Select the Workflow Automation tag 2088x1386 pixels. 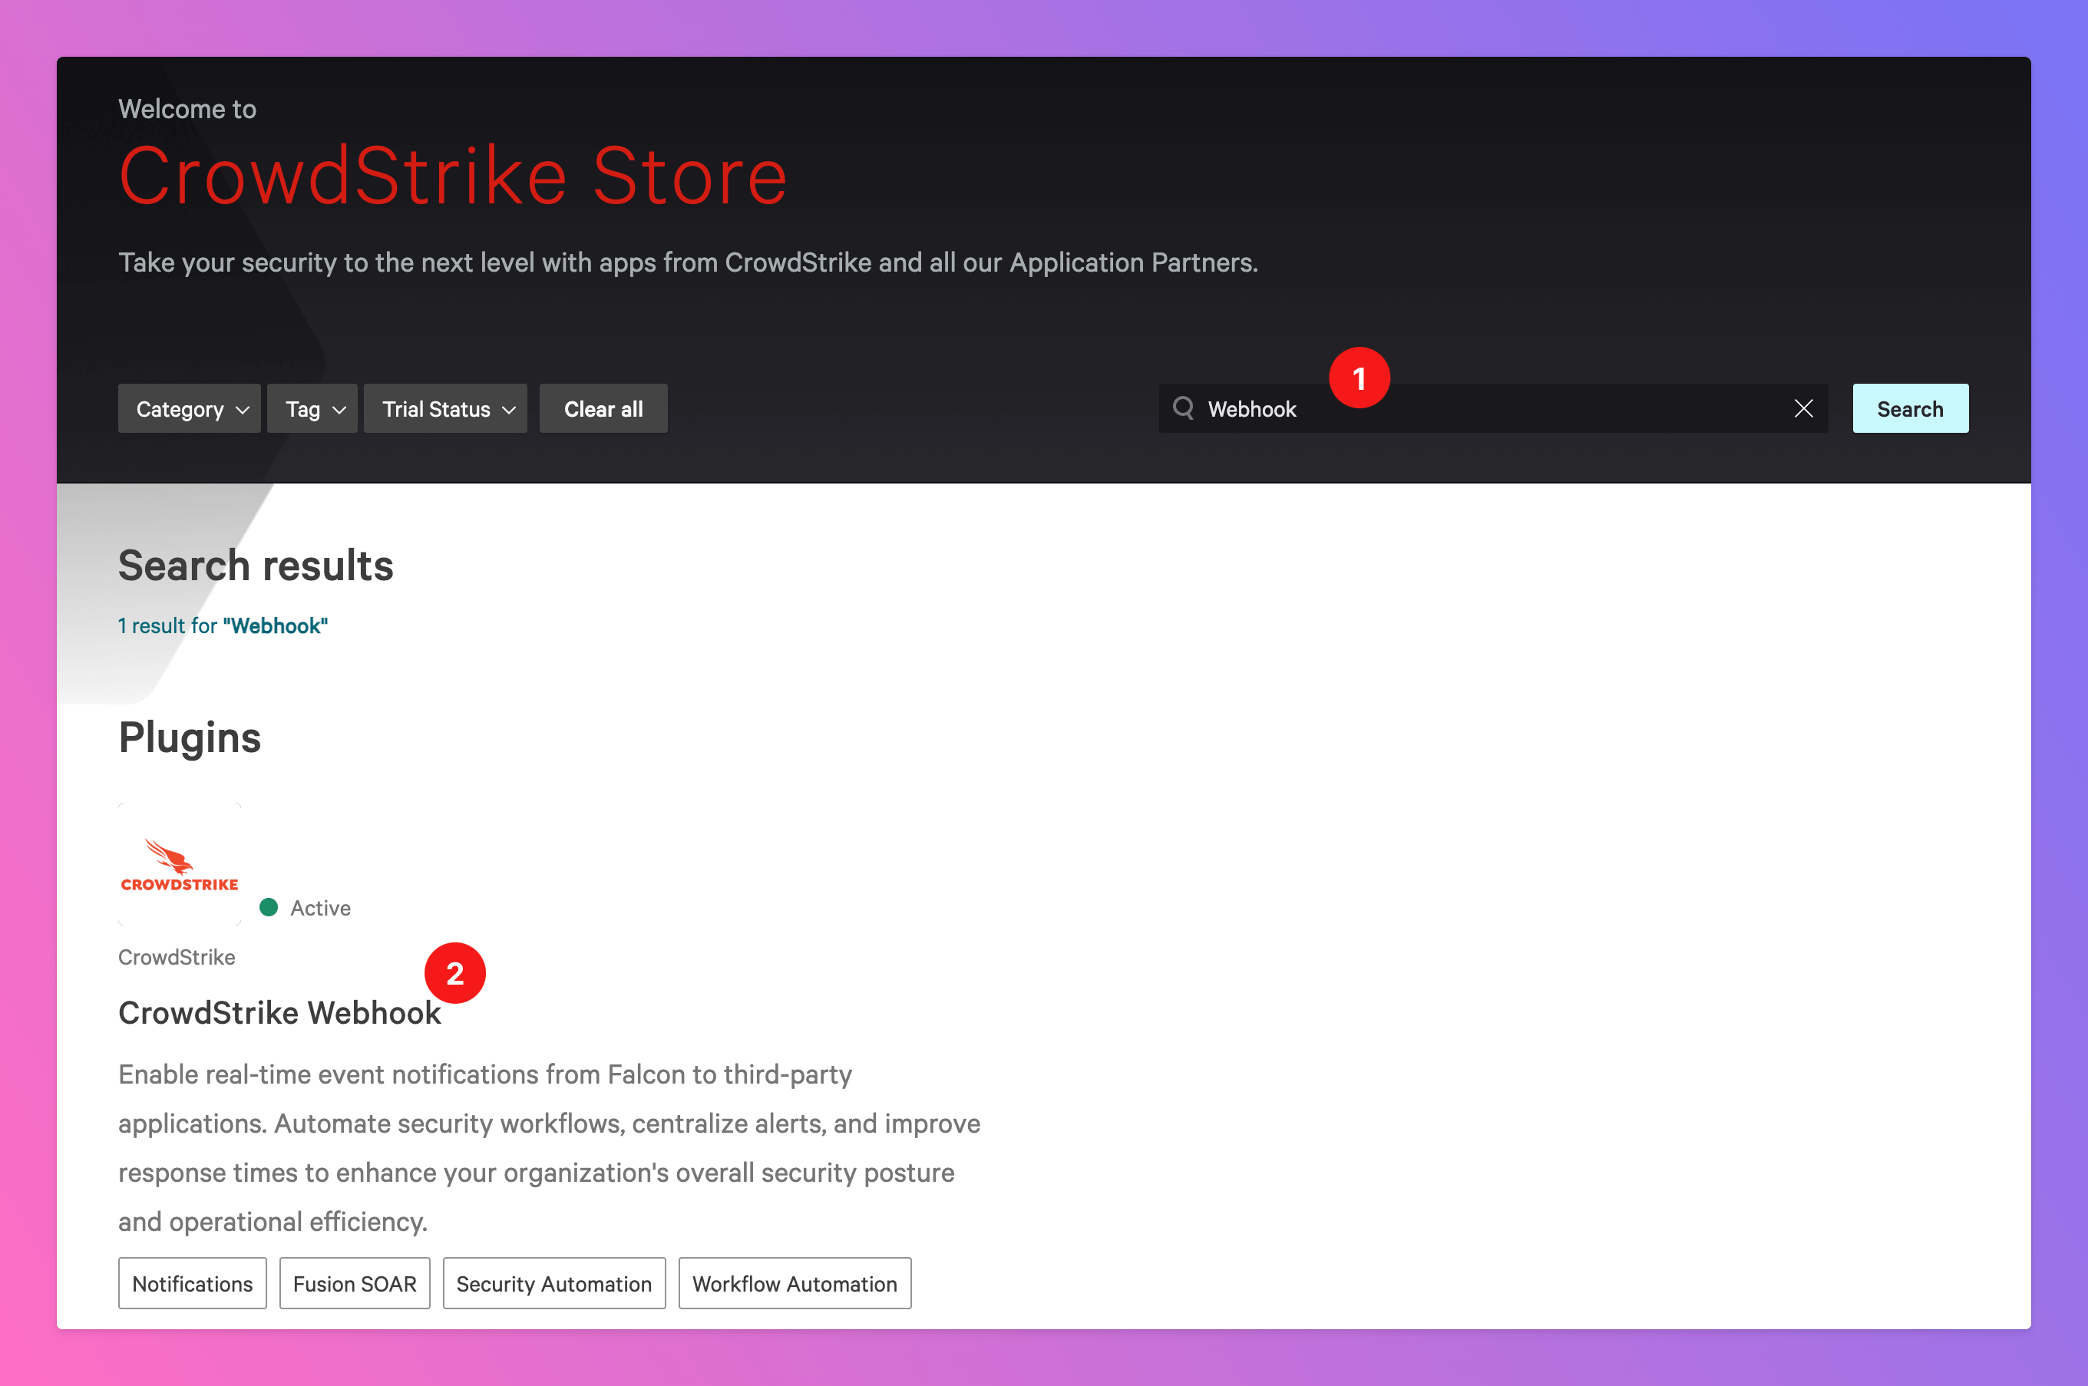(794, 1283)
